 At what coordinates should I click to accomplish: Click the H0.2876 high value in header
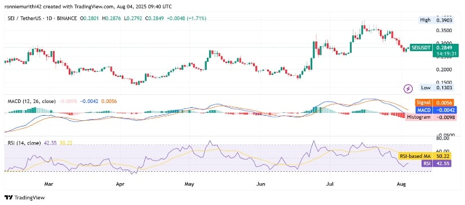(x=112, y=19)
